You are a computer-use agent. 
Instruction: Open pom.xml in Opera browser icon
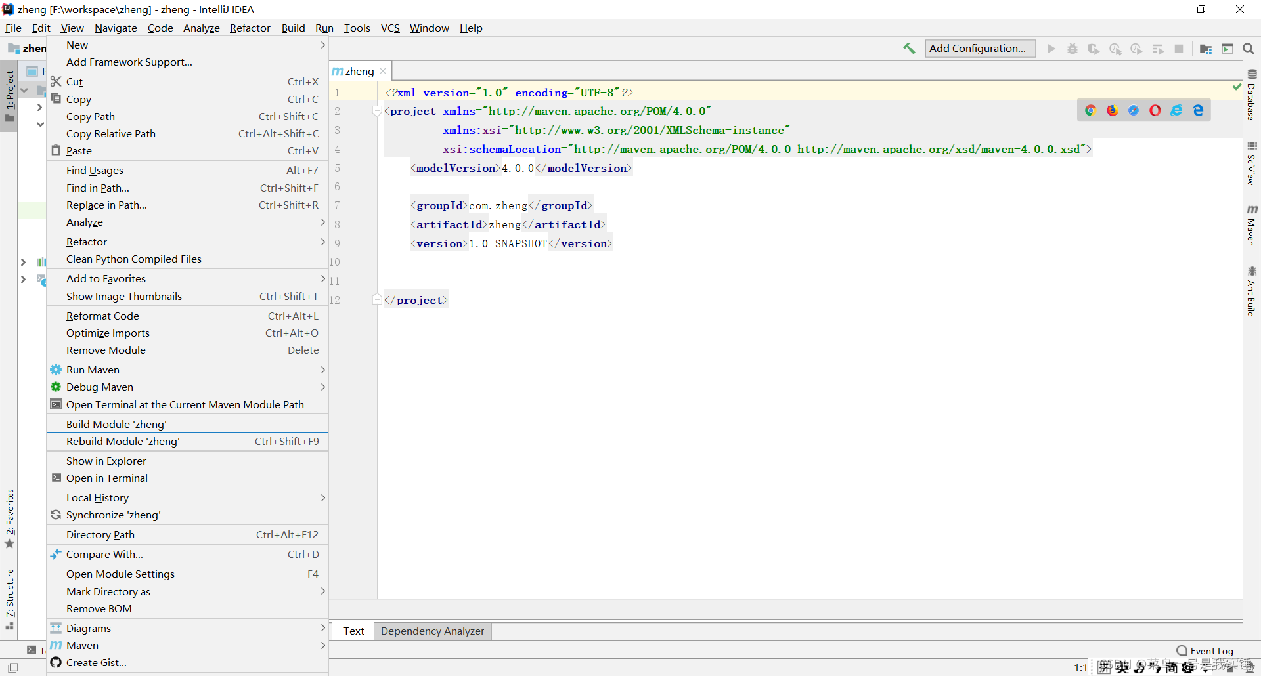click(x=1155, y=110)
